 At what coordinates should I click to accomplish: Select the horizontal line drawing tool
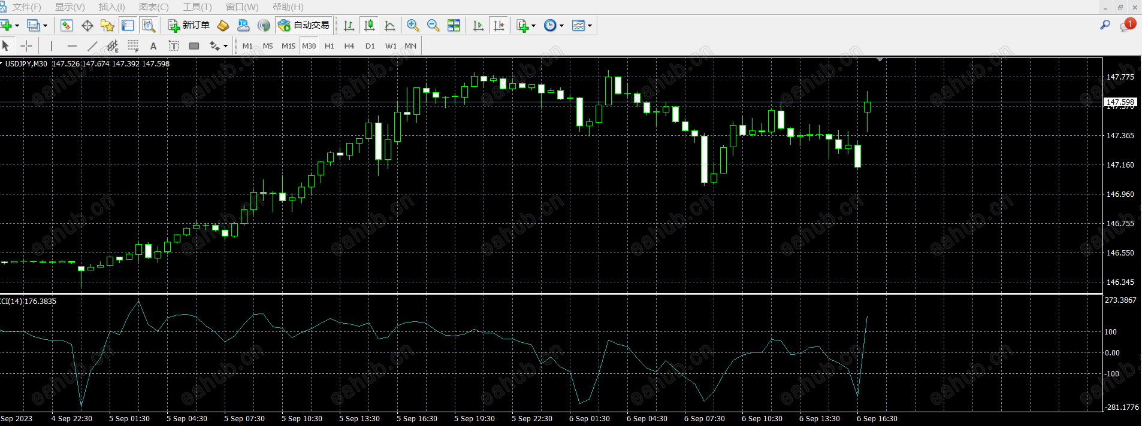(x=72, y=45)
